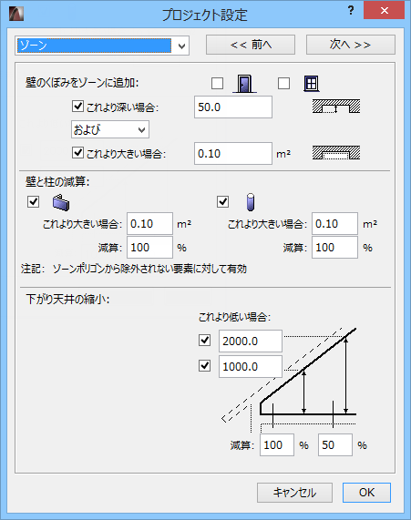Viewport: 411px width, 520px height.
Task: Enable window recess addition checkbox
Action: pyautogui.click(x=283, y=84)
